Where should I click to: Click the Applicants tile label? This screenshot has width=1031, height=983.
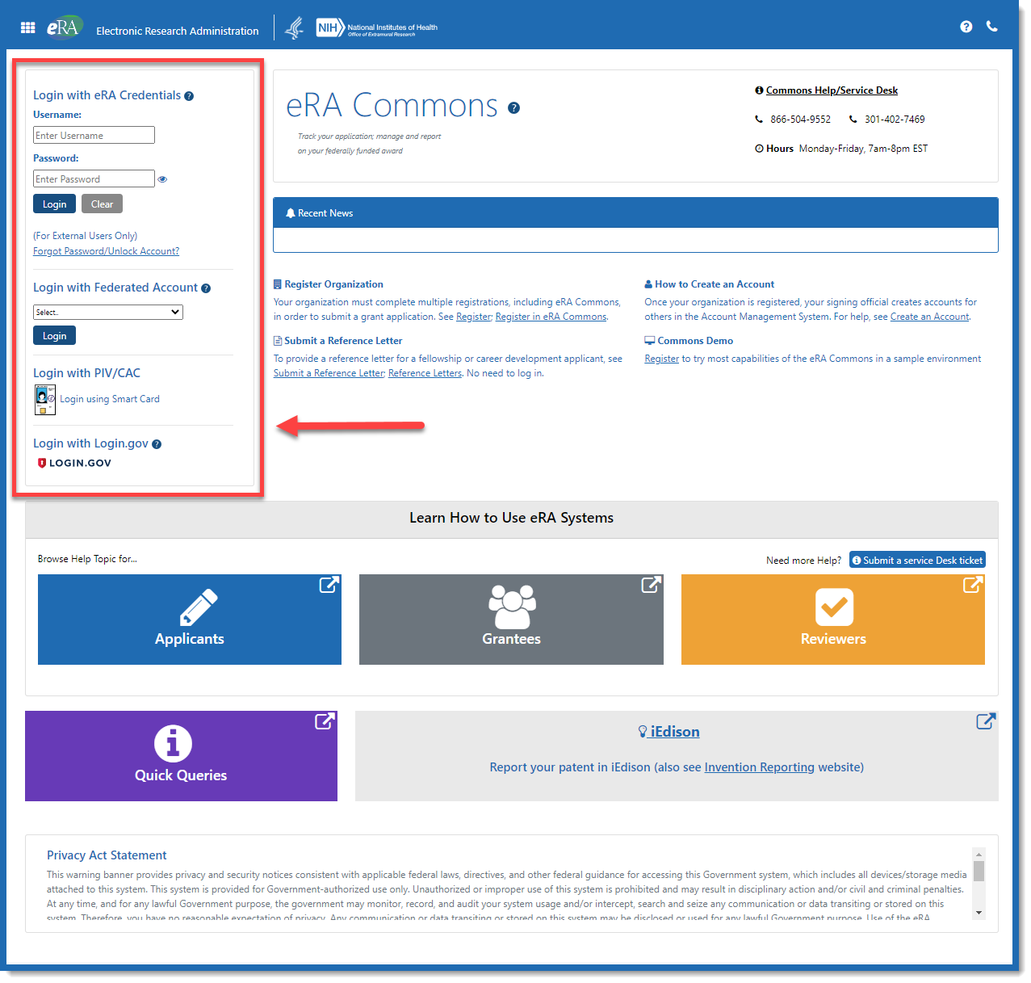[190, 639]
